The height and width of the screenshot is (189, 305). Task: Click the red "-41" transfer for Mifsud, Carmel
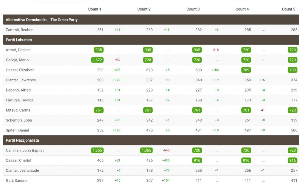[262, 110]
